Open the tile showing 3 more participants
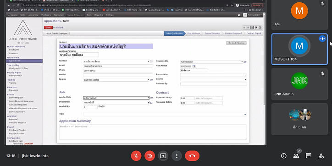This screenshot has height=166, width=332. pyautogui.click(x=299, y=119)
